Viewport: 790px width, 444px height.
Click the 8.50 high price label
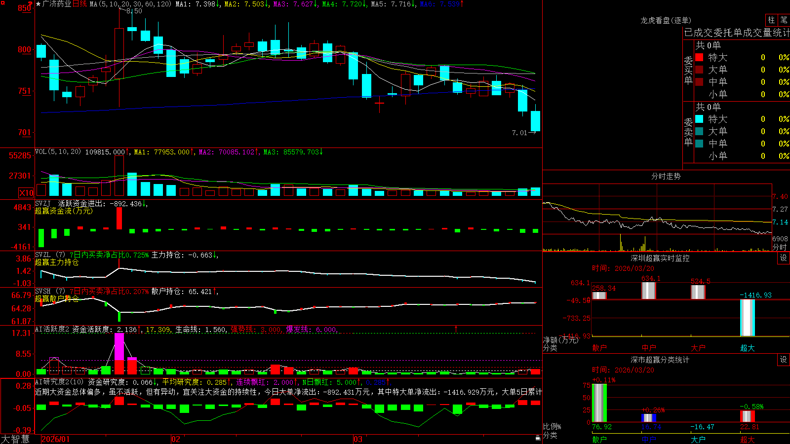tap(134, 11)
